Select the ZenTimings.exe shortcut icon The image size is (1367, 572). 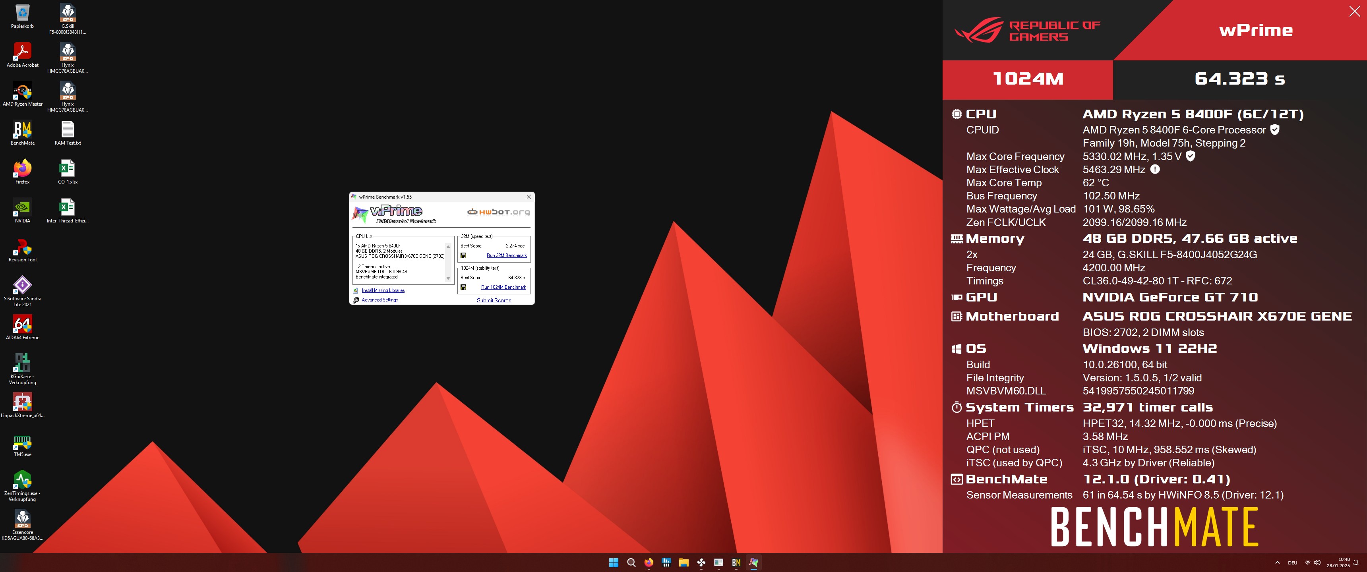[22, 485]
